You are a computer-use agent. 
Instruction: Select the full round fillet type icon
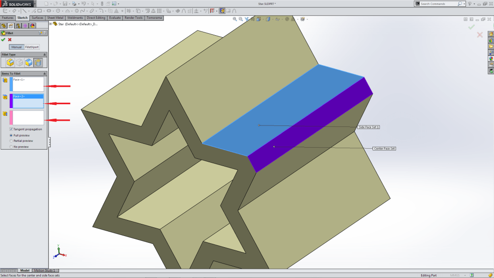38,62
